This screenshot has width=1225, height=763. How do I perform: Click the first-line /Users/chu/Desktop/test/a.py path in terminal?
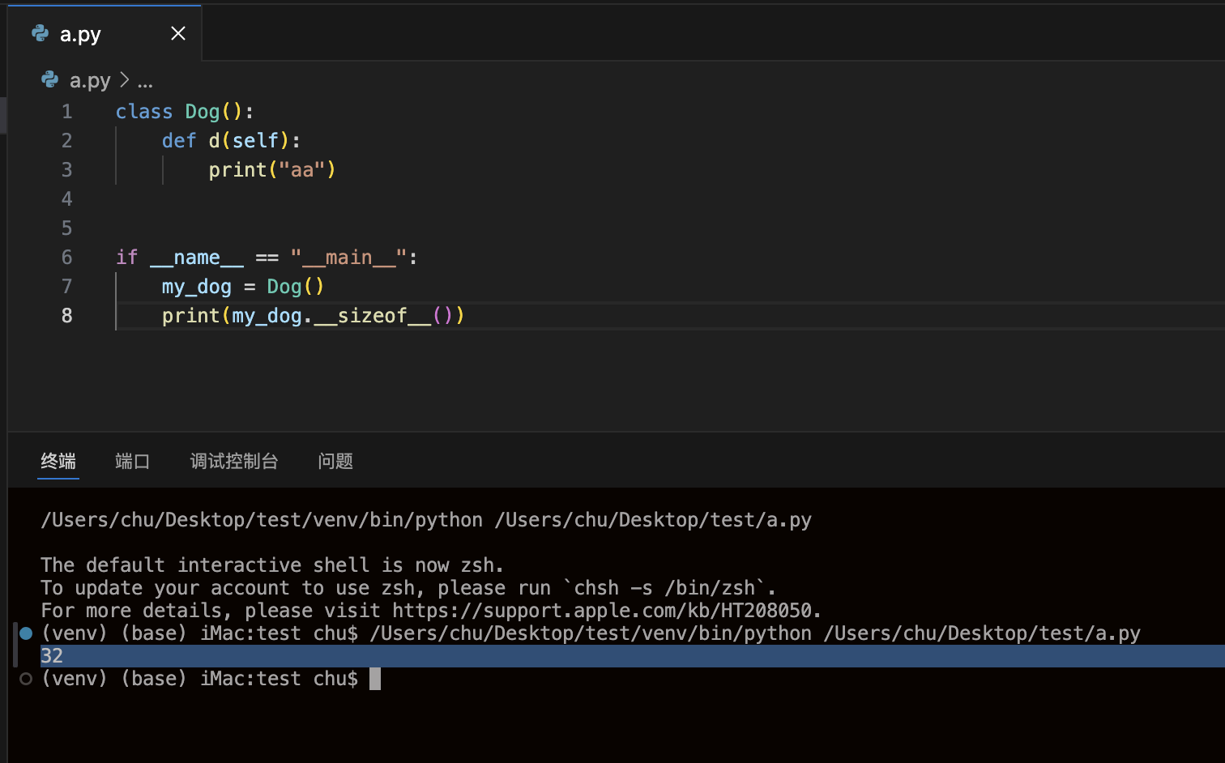point(653,520)
